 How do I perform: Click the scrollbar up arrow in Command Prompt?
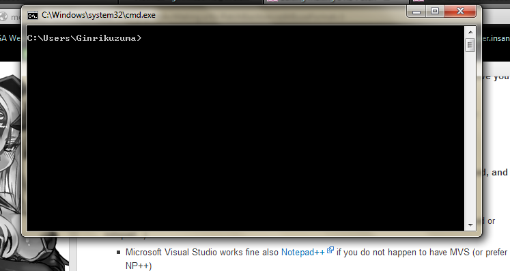click(470, 32)
